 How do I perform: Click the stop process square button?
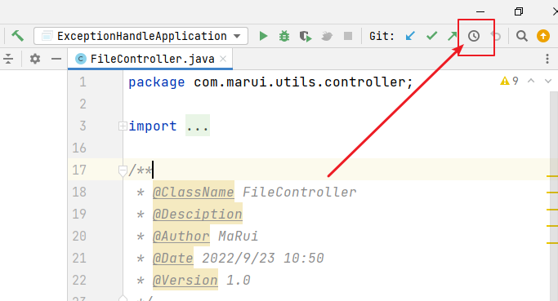348,36
